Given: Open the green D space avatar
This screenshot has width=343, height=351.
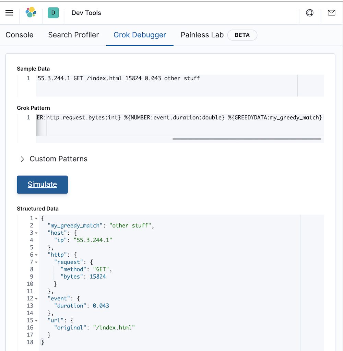Looking at the screenshot, I should [53, 13].
